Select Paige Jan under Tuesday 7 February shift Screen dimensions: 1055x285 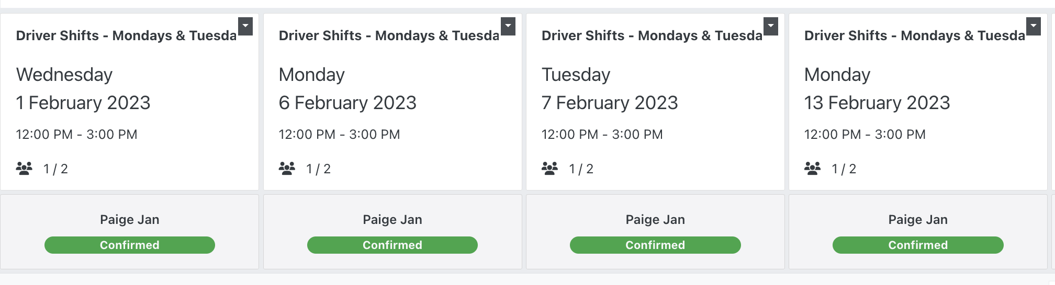click(655, 220)
